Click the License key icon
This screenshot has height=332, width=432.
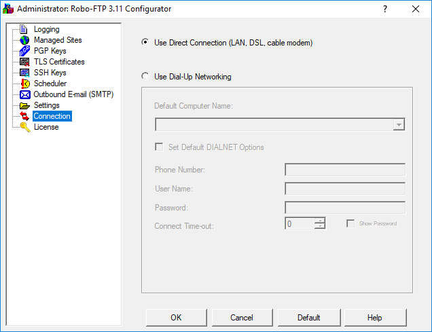pyautogui.click(x=25, y=127)
